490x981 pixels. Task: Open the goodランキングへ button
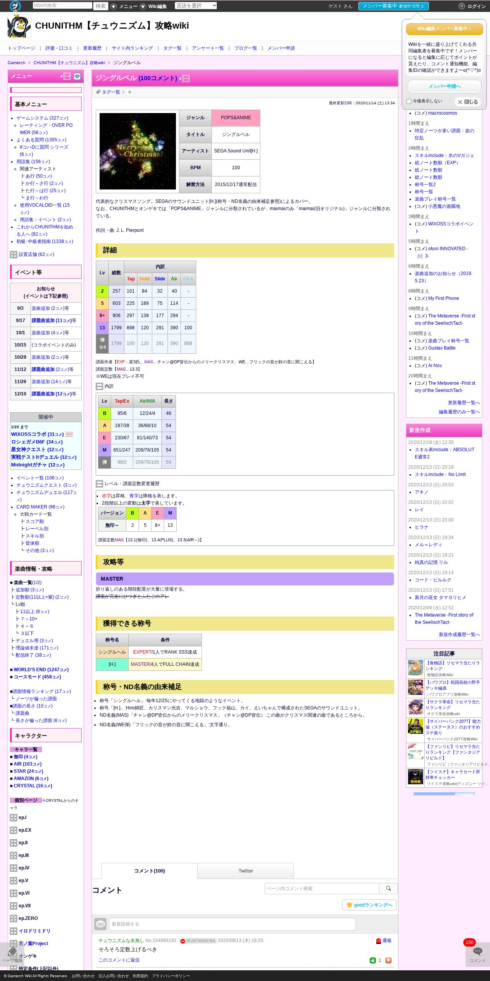(x=369, y=905)
